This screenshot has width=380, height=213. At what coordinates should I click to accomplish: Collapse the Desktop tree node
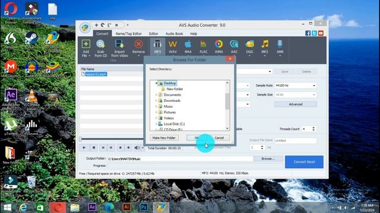156,83
